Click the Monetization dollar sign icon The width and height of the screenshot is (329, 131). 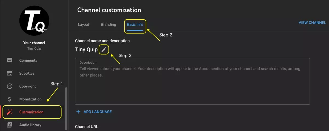[x=10, y=99]
